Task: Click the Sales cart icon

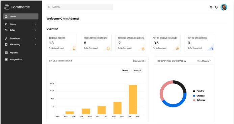Action: pos(6,30)
